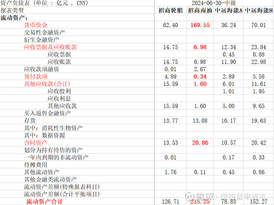Click the indented 应收票据 sub-row label
Image resolution: width=274 pixels, height=205 pixels.
(x=59, y=54)
